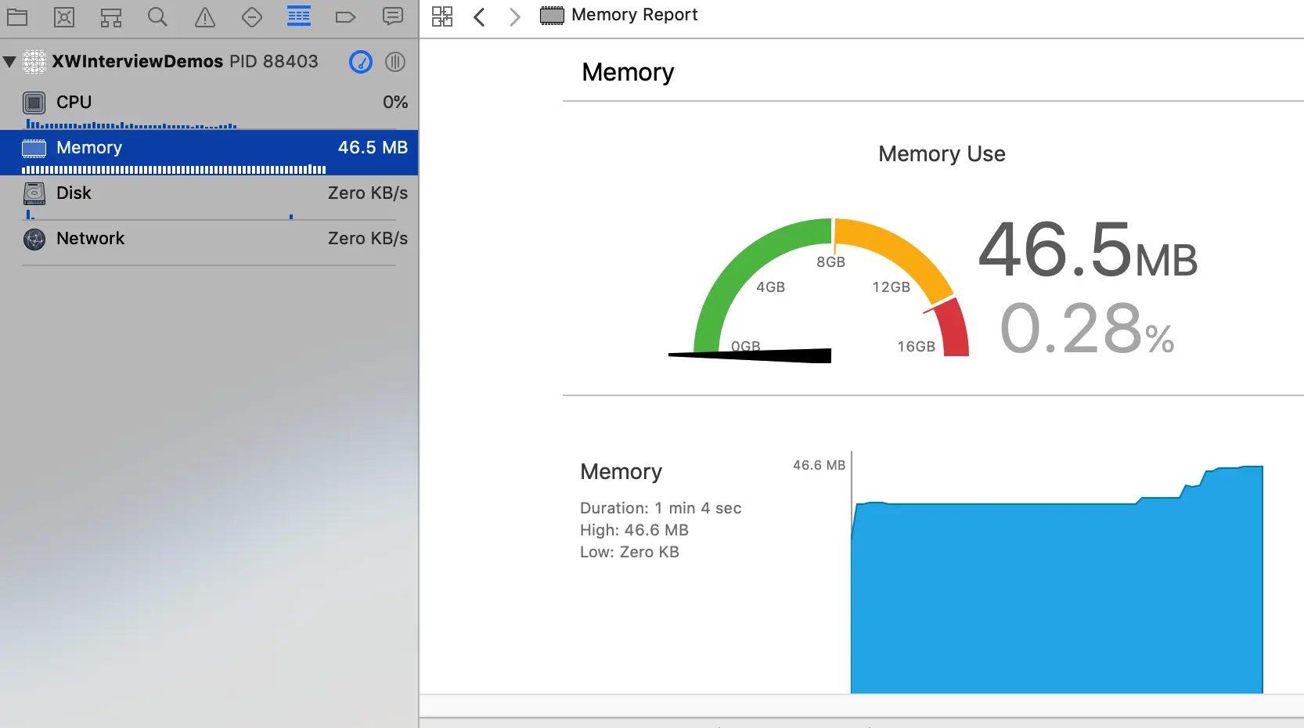
Task: Open the Breakpoint navigator tag icon
Action: pos(345,16)
